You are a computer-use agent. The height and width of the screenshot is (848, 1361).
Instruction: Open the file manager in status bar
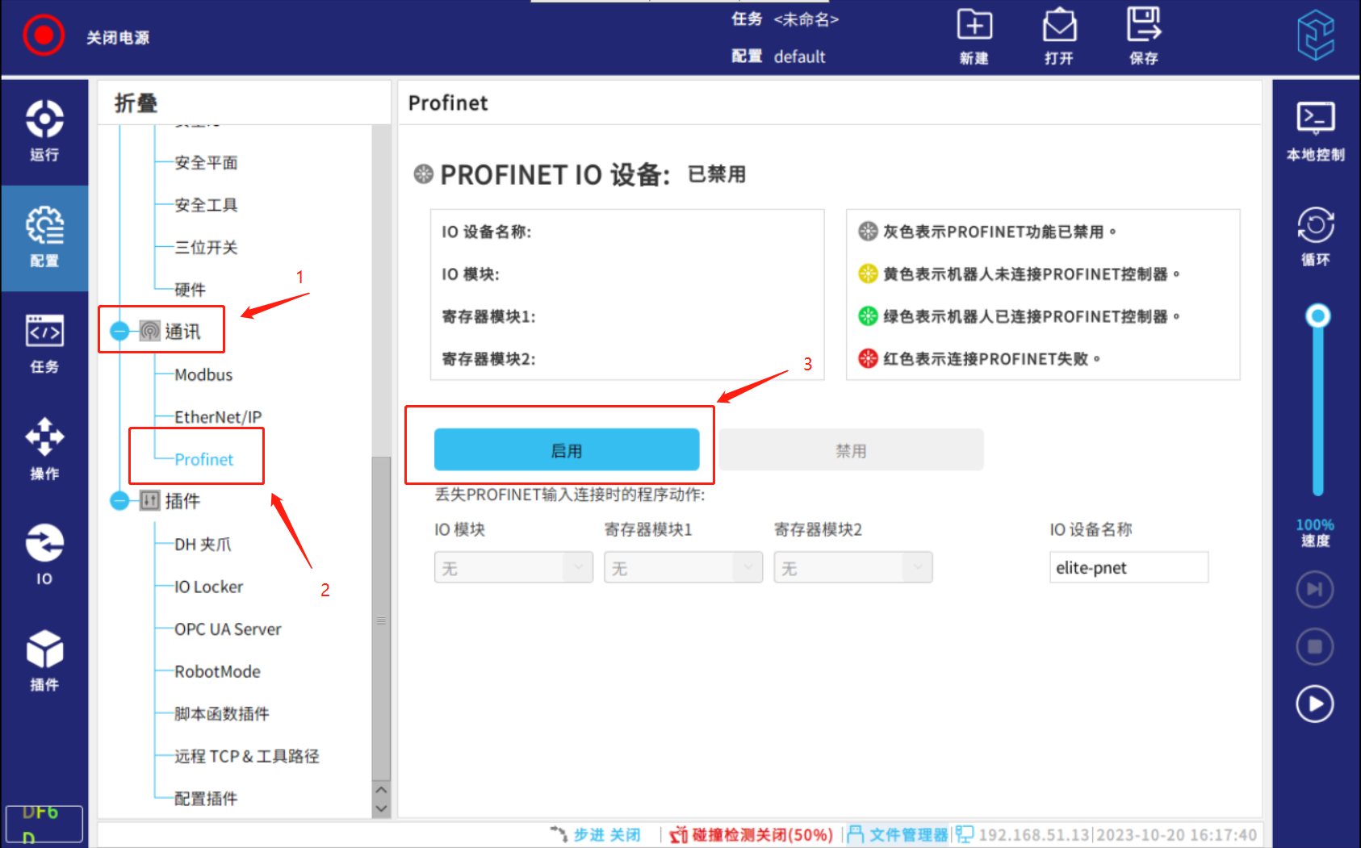pyautogui.click(x=898, y=834)
